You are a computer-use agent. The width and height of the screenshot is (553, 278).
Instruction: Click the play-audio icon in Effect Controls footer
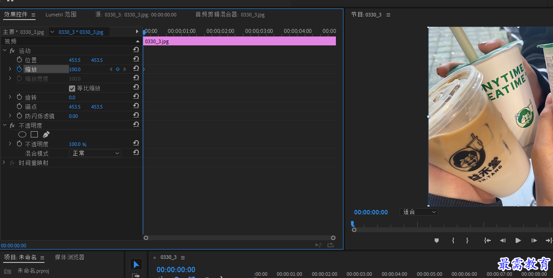pos(318,245)
